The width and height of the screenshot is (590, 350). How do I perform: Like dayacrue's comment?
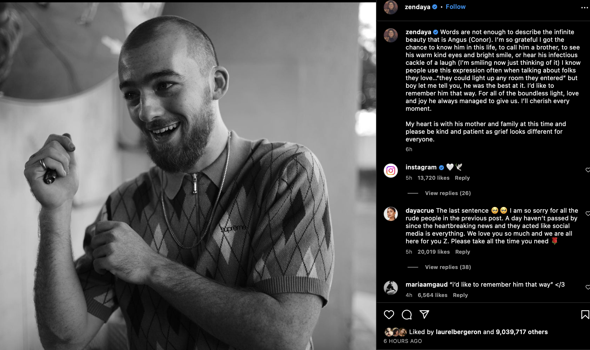point(587,214)
